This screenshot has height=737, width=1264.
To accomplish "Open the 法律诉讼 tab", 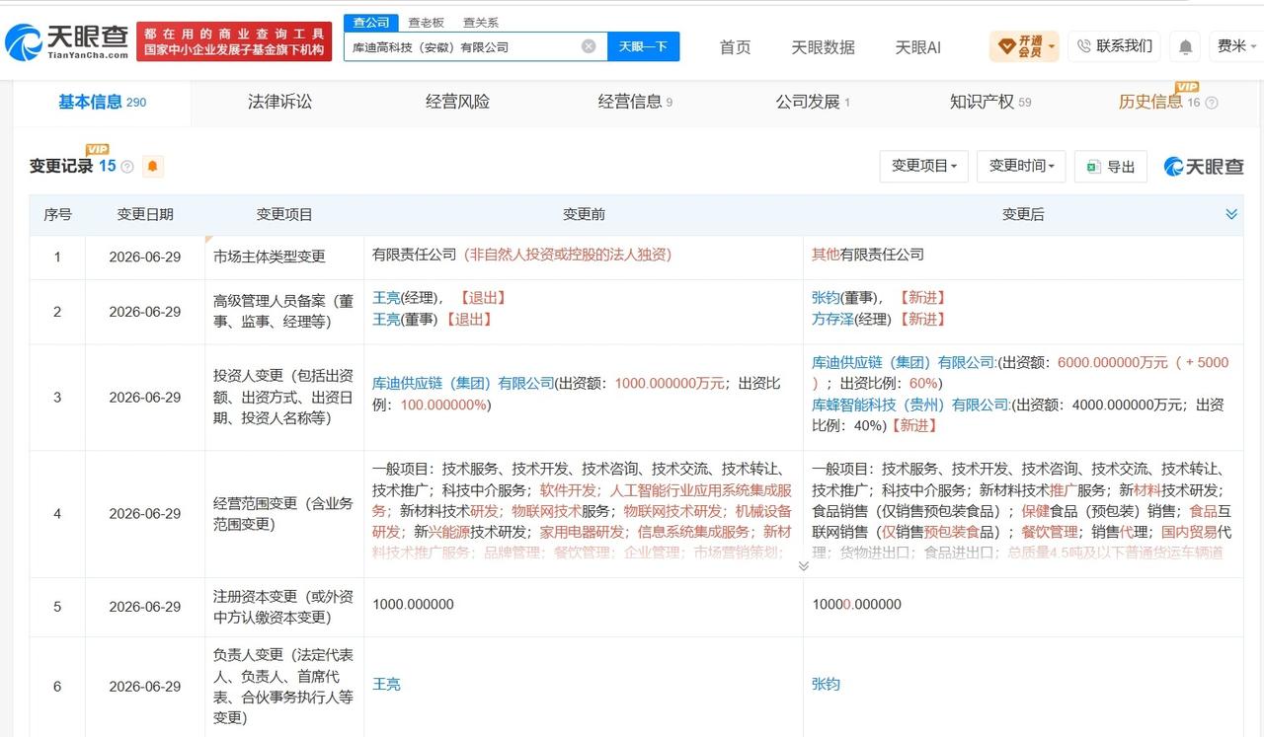I will pyautogui.click(x=279, y=102).
